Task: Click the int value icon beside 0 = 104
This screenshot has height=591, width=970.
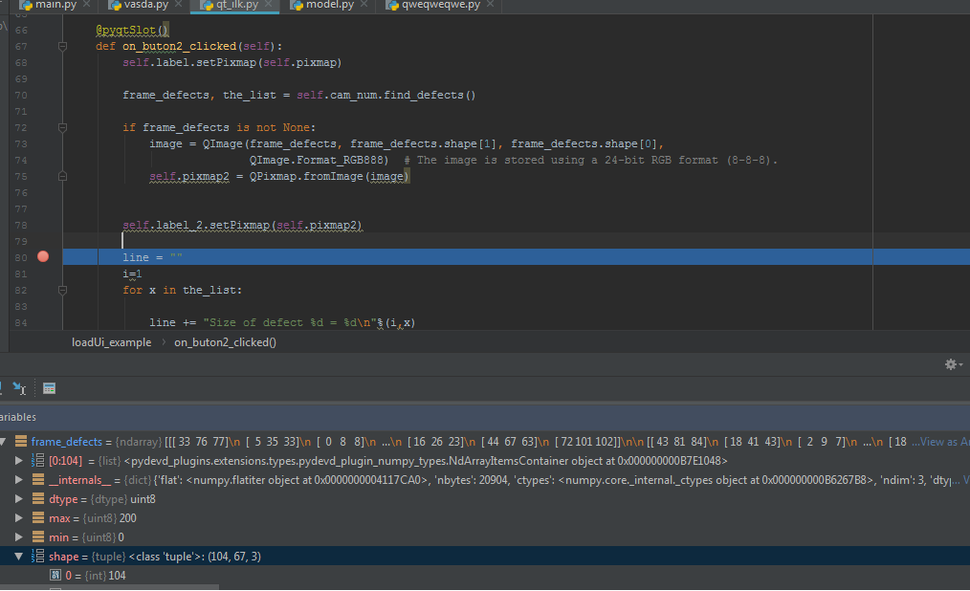Action: 55,576
